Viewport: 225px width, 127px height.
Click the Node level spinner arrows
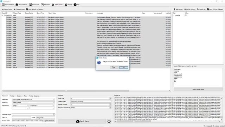tap(110, 98)
